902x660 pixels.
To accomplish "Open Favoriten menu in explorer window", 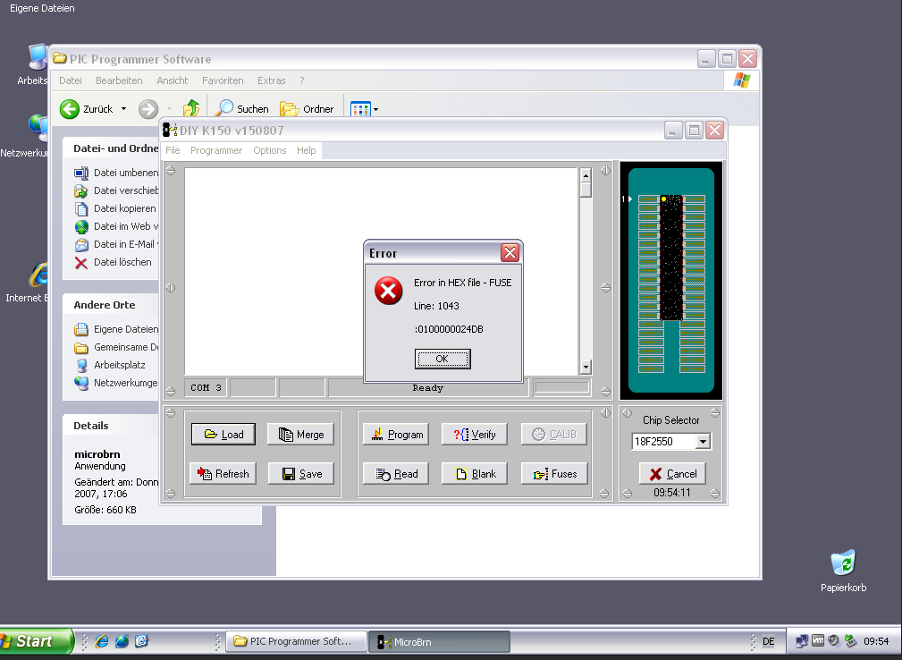I will (223, 80).
